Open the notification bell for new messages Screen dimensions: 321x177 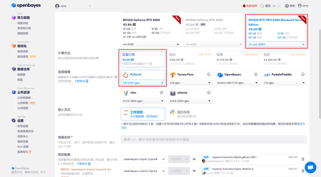244,6
